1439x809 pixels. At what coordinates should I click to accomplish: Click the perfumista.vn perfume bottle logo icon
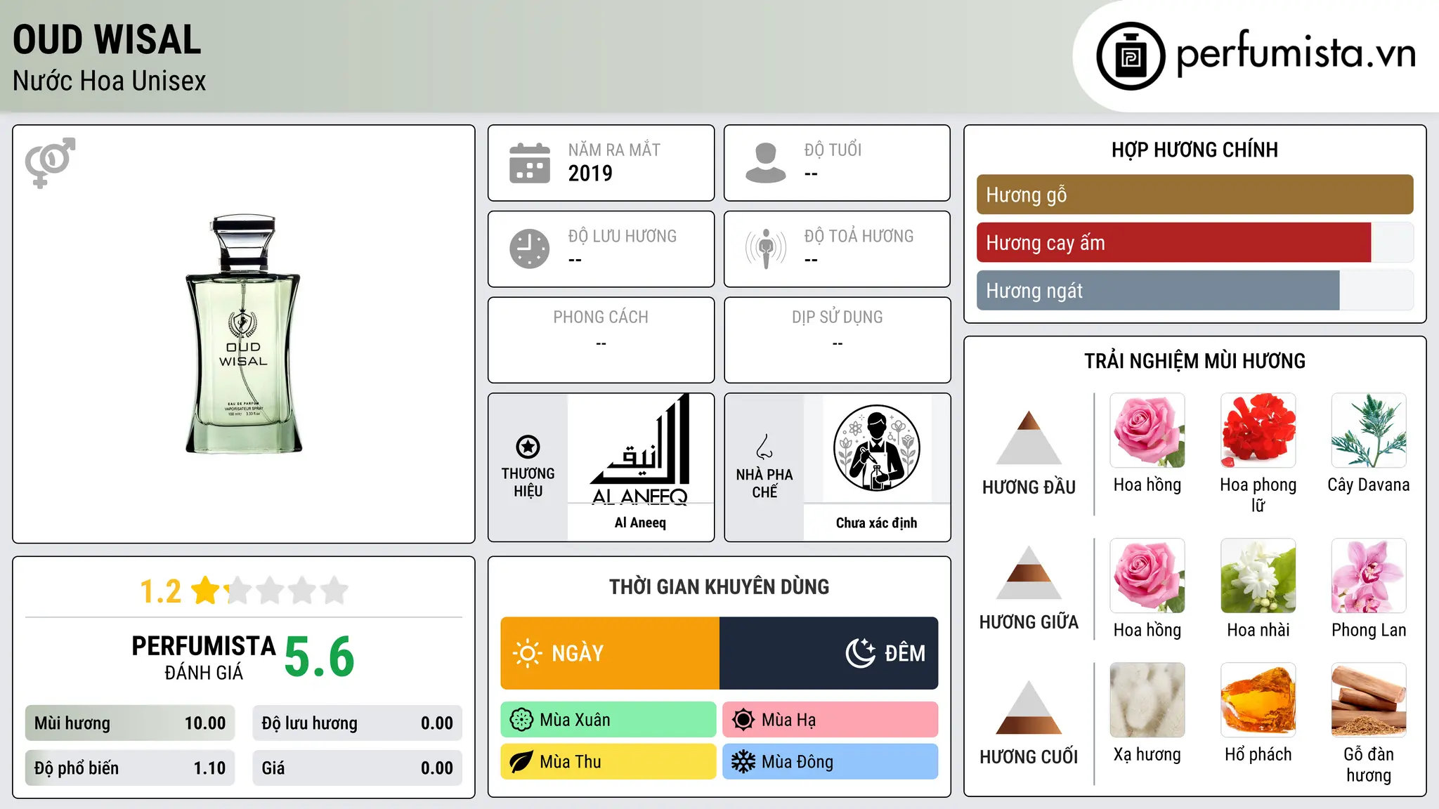pyautogui.click(x=1131, y=56)
